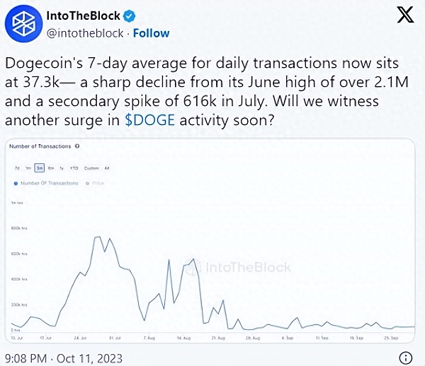The height and width of the screenshot is (366, 425).
Task: Select the 7d time range
Action: [17, 167]
